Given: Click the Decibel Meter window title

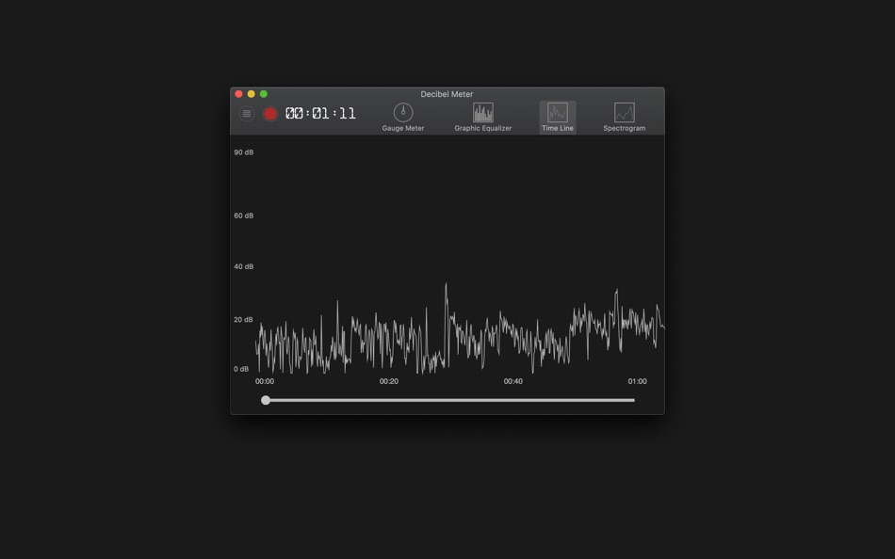Looking at the screenshot, I should point(447,94).
